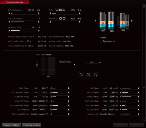
Task: Increase DRAM Voltage with its right arrow
Action: click(x=69, y=88)
